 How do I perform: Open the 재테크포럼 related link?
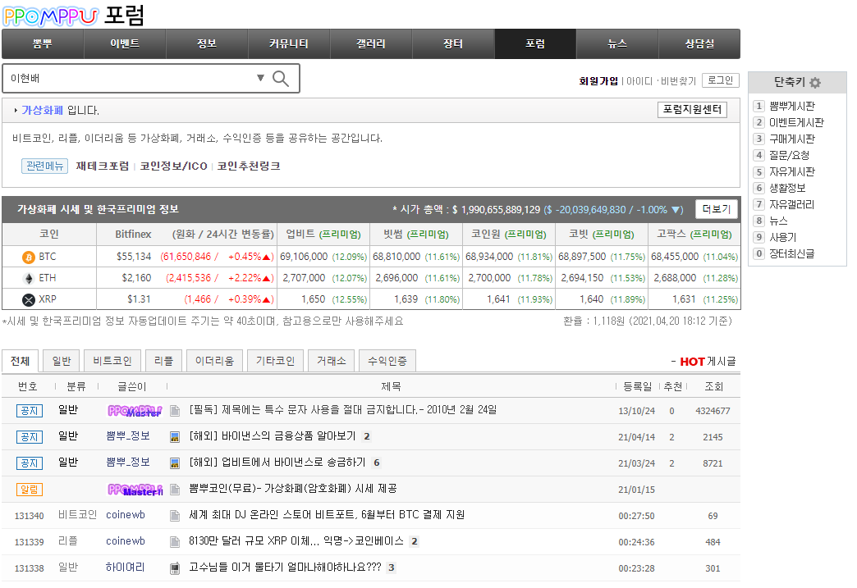click(103, 166)
